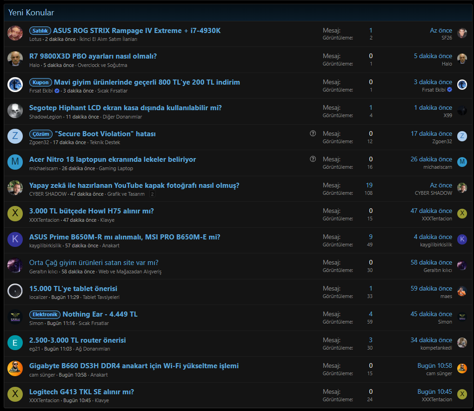Open Lotus avatar beside ASUS ROG STRIX thread
This screenshot has height=411, width=474.
[x=15, y=33]
